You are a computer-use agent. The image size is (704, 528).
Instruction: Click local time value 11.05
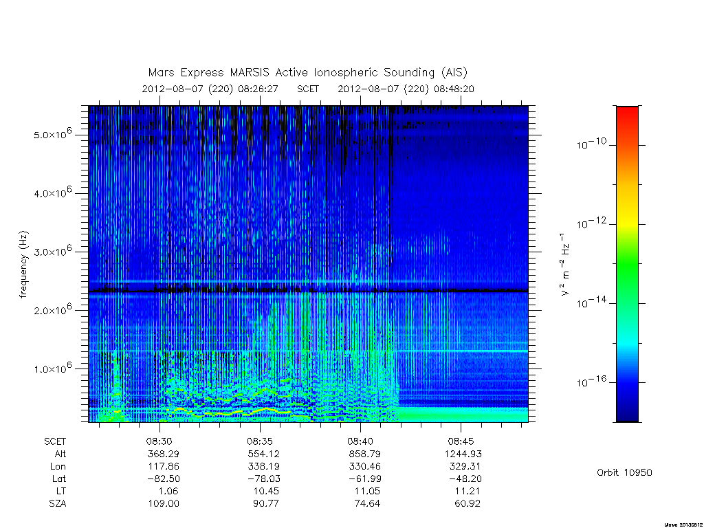tap(367, 491)
